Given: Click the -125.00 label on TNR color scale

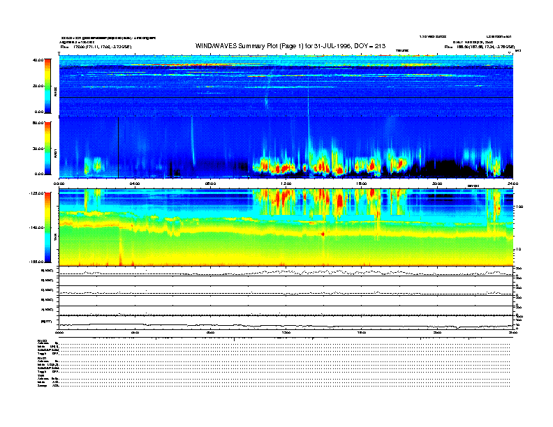Looking at the screenshot, I should click(36, 193).
